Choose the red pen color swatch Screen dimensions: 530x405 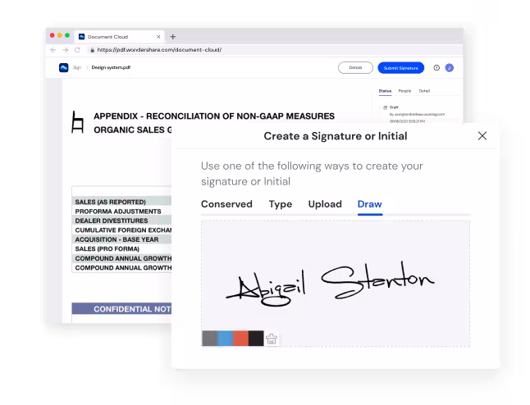click(240, 338)
